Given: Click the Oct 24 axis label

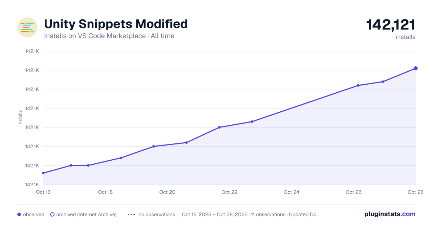Looking at the screenshot, I should (292, 192).
